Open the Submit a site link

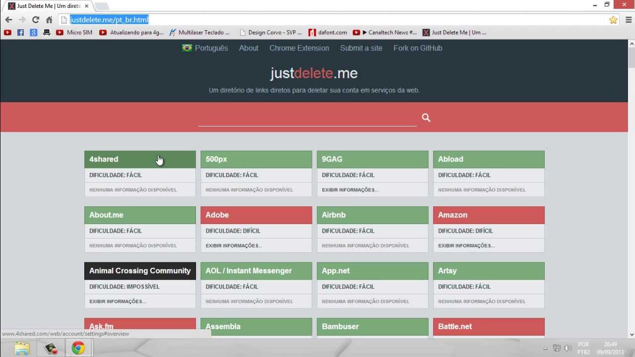pyautogui.click(x=361, y=48)
